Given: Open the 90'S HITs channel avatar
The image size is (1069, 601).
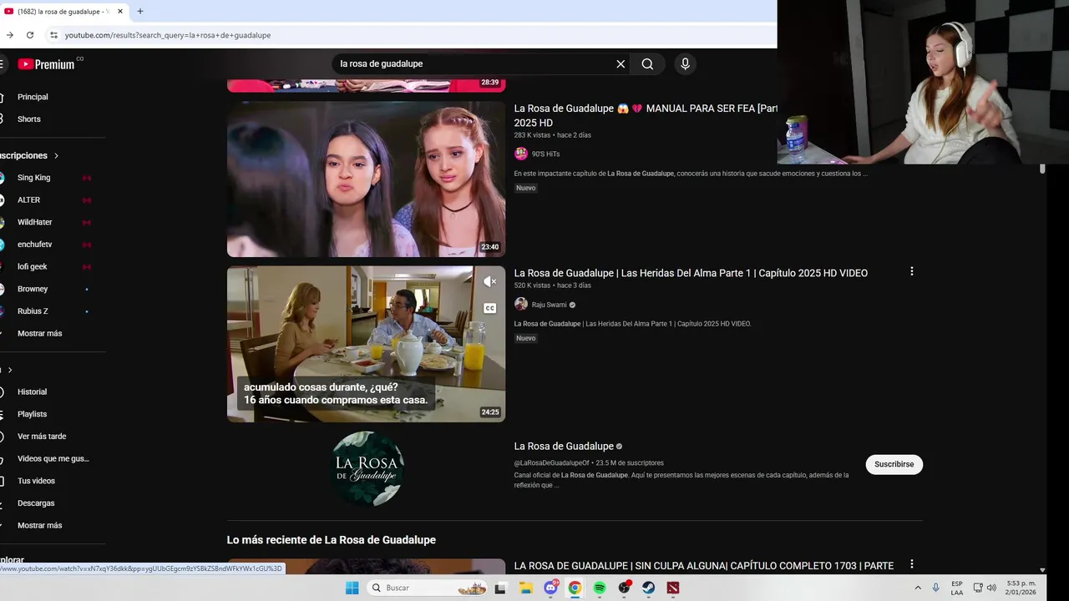Looking at the screenshot, I should [521, 154].
